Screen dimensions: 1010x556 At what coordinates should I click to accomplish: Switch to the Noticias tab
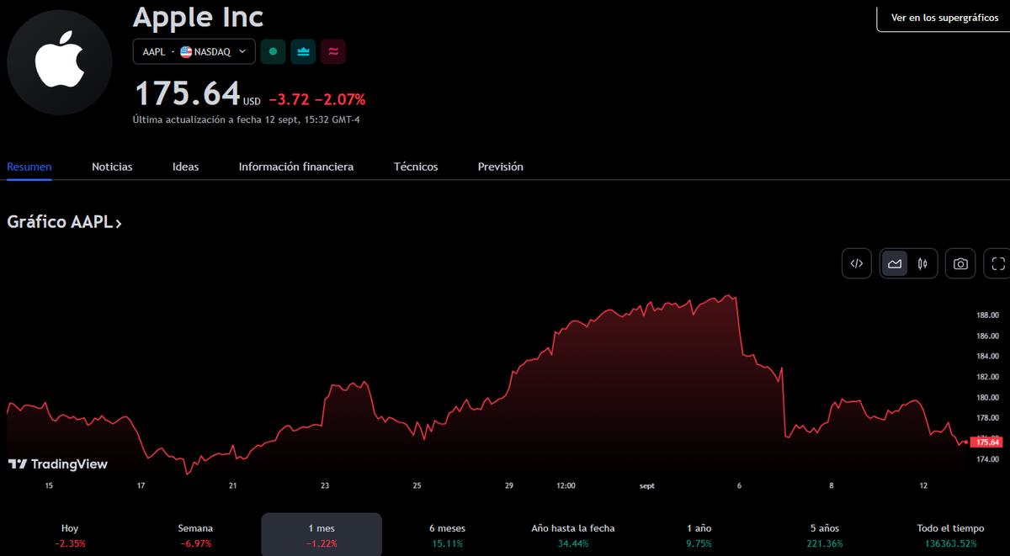click(x=112, y=167)
